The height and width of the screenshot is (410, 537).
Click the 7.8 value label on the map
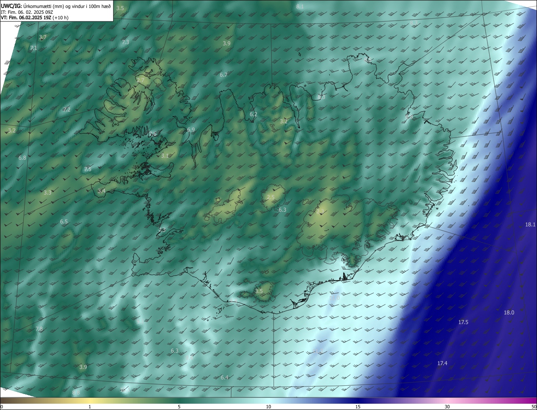[x=39, y=329]
